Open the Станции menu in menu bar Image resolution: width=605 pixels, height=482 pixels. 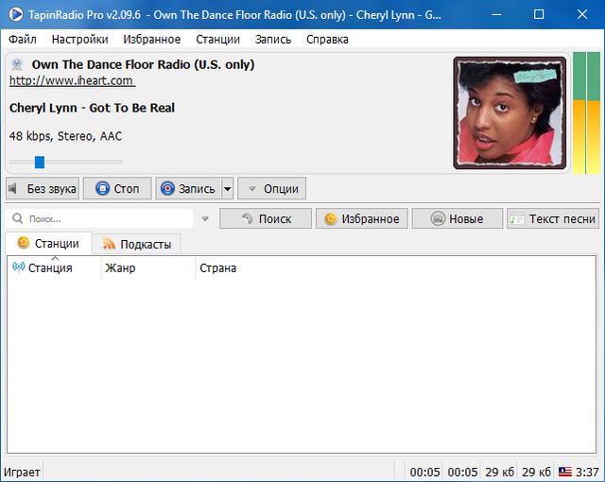click(x=217, y=39)
